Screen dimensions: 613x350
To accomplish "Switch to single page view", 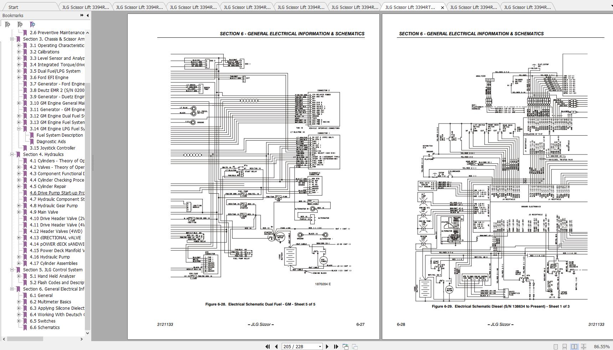I will coord(556,346).
